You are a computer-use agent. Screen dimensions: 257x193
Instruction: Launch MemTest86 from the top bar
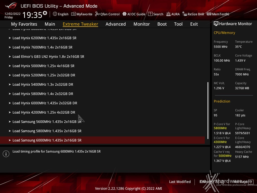click(x=221, y=14)
